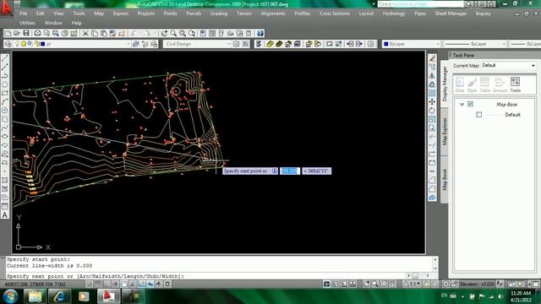Click the Data icon in Task Pane
The image size is (541, 304).
click(x=460, y=84)
